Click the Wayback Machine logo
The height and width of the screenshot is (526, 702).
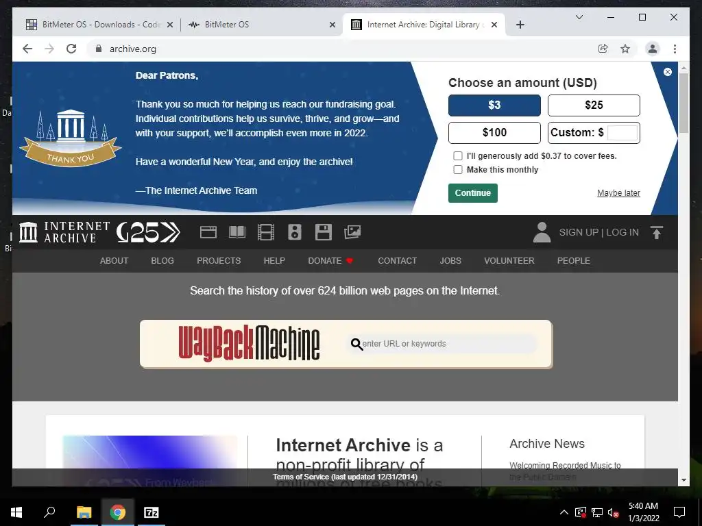249,344
